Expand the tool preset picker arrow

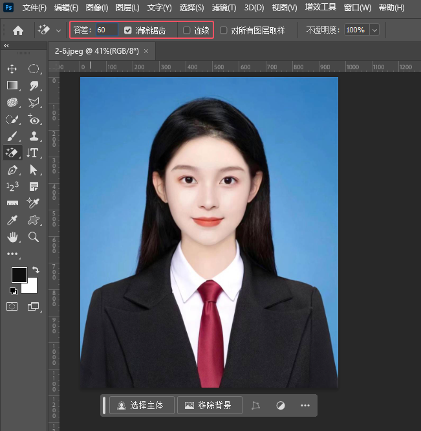[x=58, y=30]
